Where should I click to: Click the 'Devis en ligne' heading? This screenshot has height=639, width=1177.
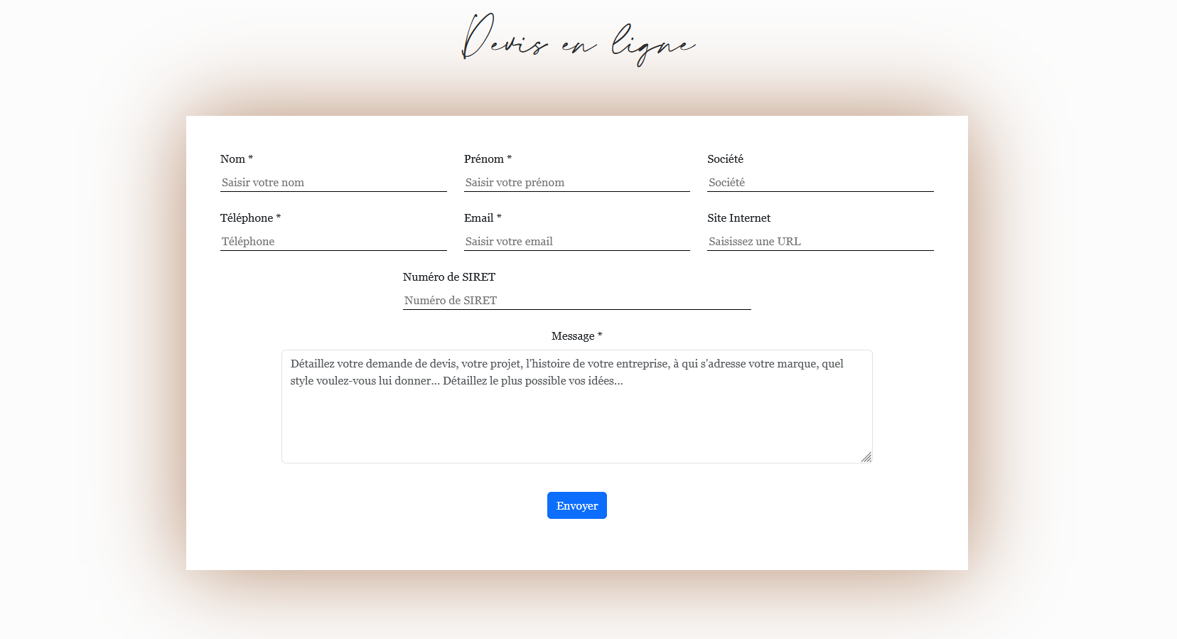point(578,41)
